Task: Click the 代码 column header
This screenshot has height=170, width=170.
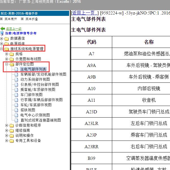Action: coord(92,42)
